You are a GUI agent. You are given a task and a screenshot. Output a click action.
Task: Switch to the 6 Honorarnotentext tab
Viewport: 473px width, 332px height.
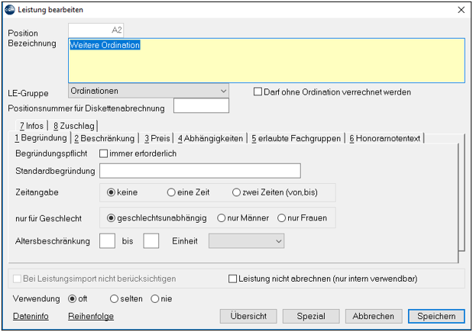point(385,138)
